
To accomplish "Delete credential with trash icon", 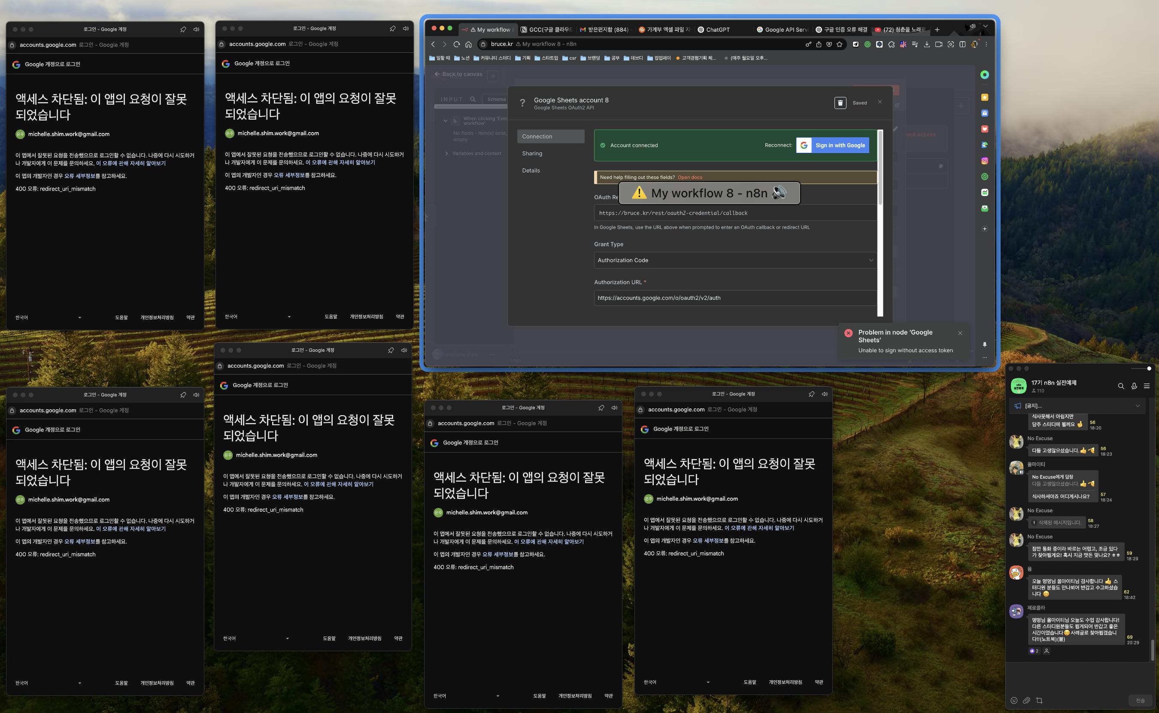I will (x=840, y=103).
